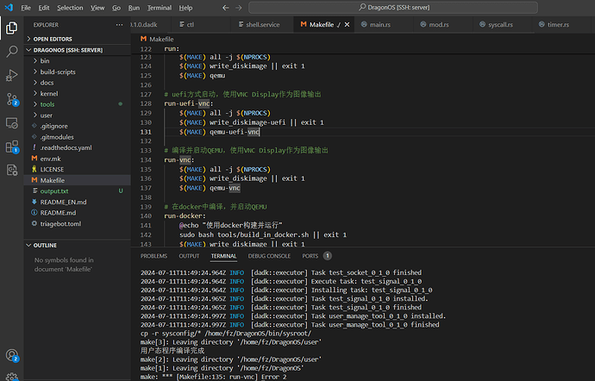The width and height of the screenshot is (595, 381).
Task: Open the Remote Explorer view
Action: [x=12, y=122]
